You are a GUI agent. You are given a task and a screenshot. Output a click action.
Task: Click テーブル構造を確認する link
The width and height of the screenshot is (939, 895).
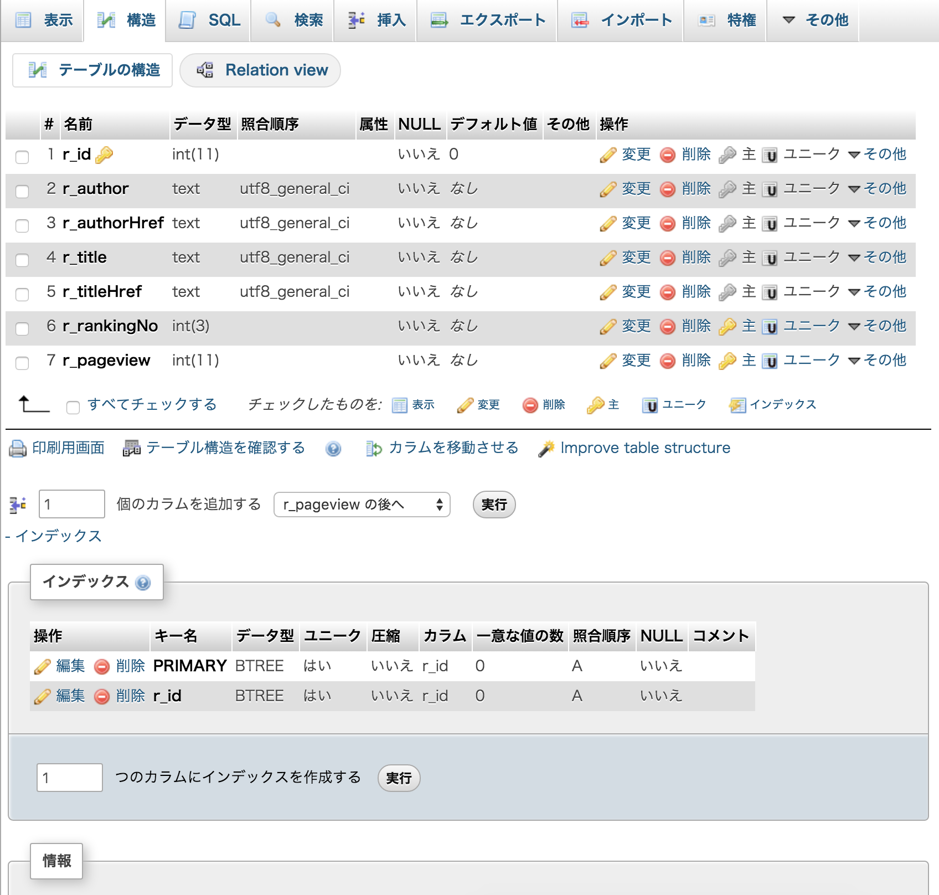pyautogui.click(x=225, y=447)
